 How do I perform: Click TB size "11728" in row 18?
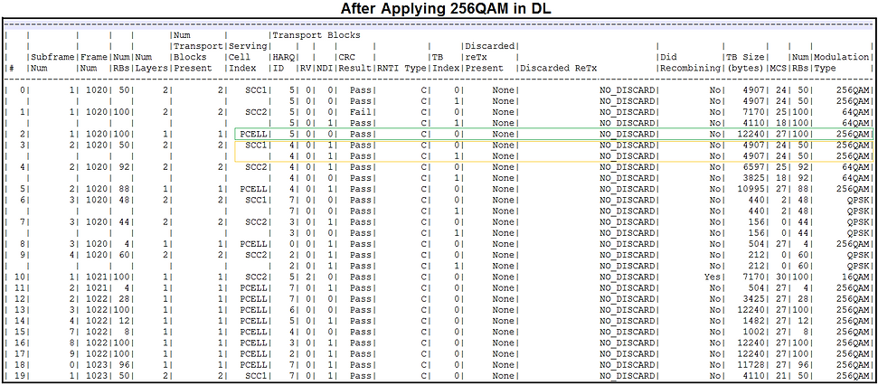tap(752, 364)
